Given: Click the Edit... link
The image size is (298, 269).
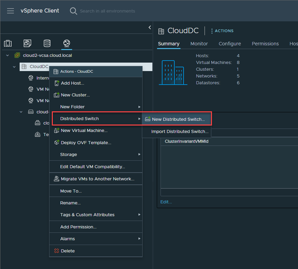Looking at the screenshot, I should 166,202.
